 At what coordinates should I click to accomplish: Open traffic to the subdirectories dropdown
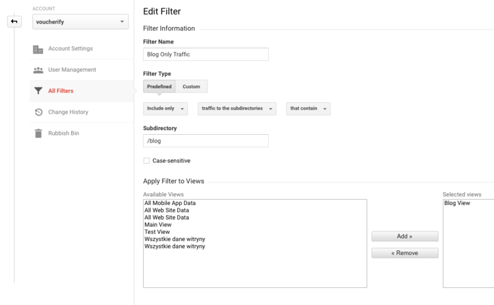point(237,108)
